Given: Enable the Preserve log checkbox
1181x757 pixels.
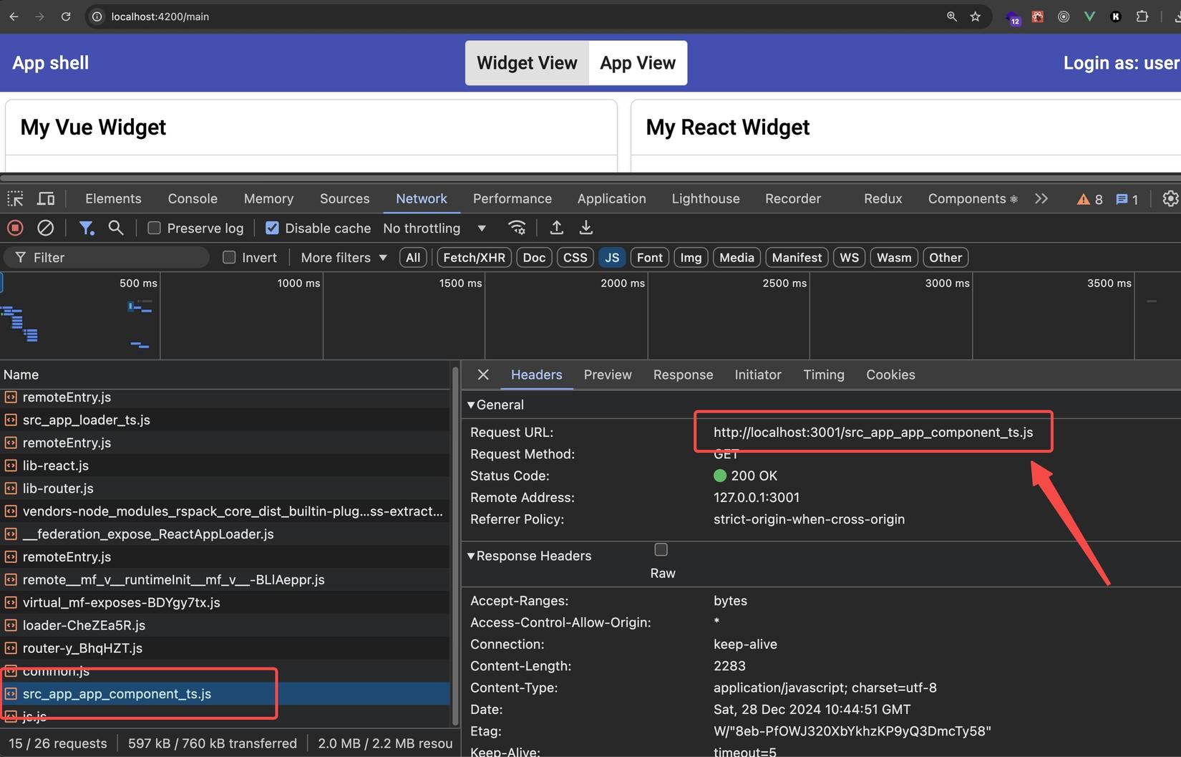Looking at the screenshot, I should 154,228.
